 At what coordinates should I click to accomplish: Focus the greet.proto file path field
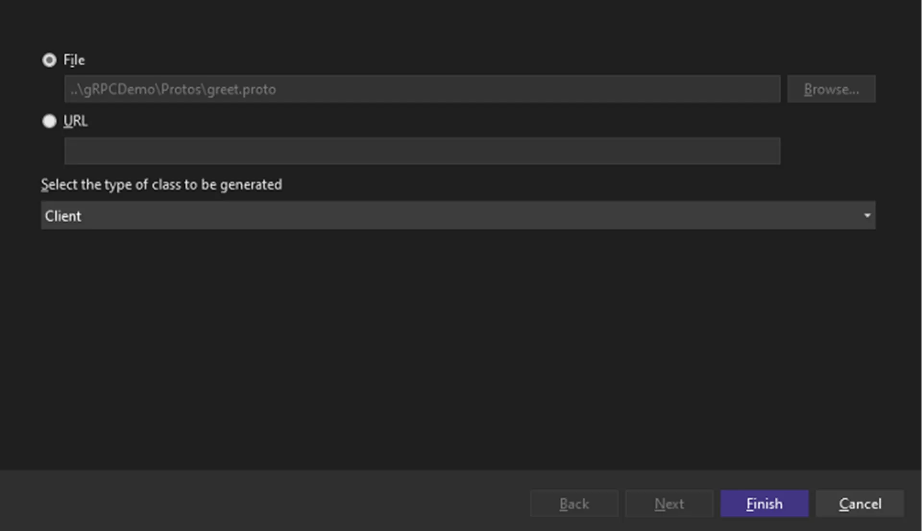(x=422, y=89)
